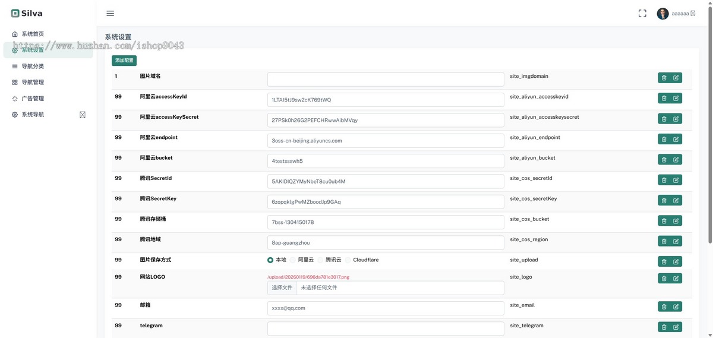The height and width of the screenshot is (338, 713).
Task: Open 导航管理 in sidebar
Action: (x=48, y=82)
